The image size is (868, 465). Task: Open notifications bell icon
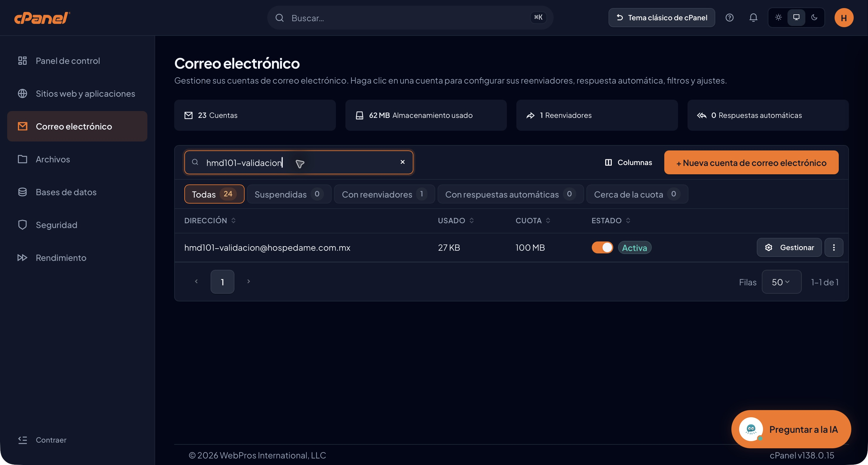(x=753, y=18)
